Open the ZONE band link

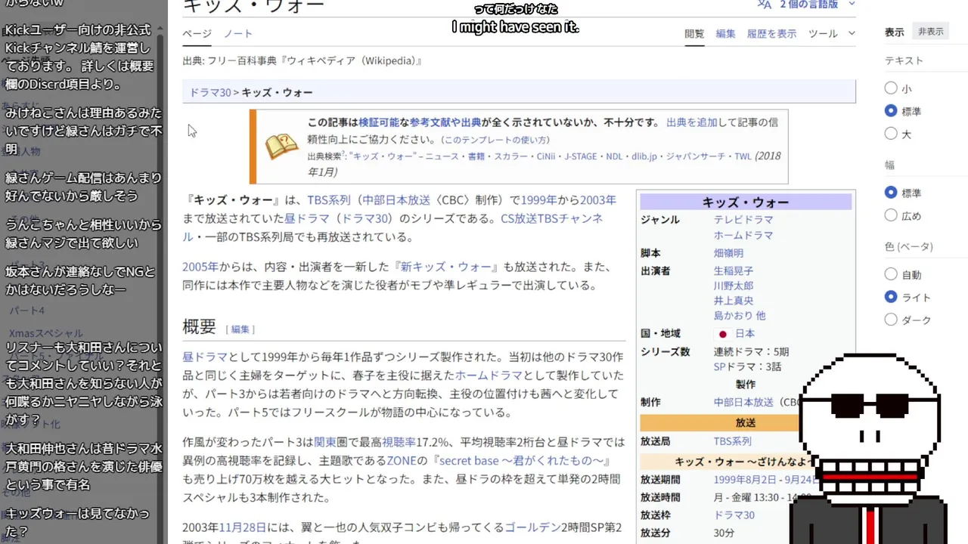coord(402,461)
